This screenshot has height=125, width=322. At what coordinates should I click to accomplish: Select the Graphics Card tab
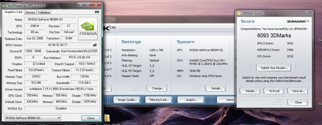[x=13, y=12]
